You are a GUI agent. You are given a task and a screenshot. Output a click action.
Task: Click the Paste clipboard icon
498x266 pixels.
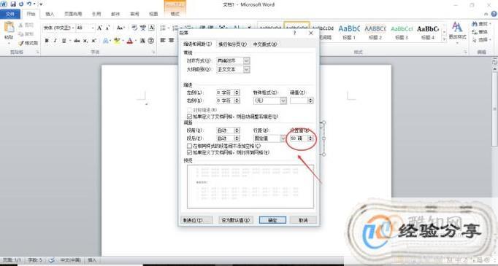9,27
